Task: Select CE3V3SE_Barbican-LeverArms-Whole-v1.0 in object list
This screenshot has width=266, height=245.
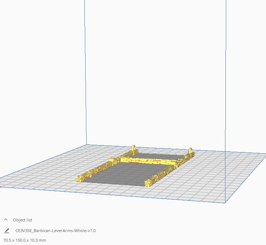Action: click(55, 231)
